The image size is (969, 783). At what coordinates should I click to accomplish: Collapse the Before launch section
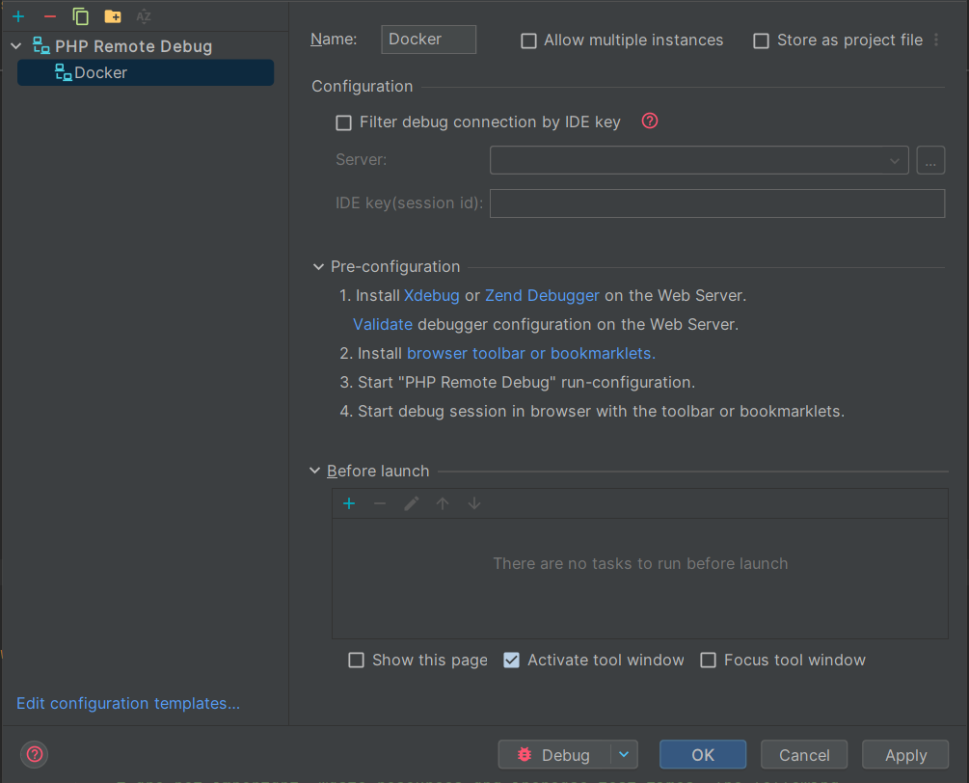(x=314, y=471)
